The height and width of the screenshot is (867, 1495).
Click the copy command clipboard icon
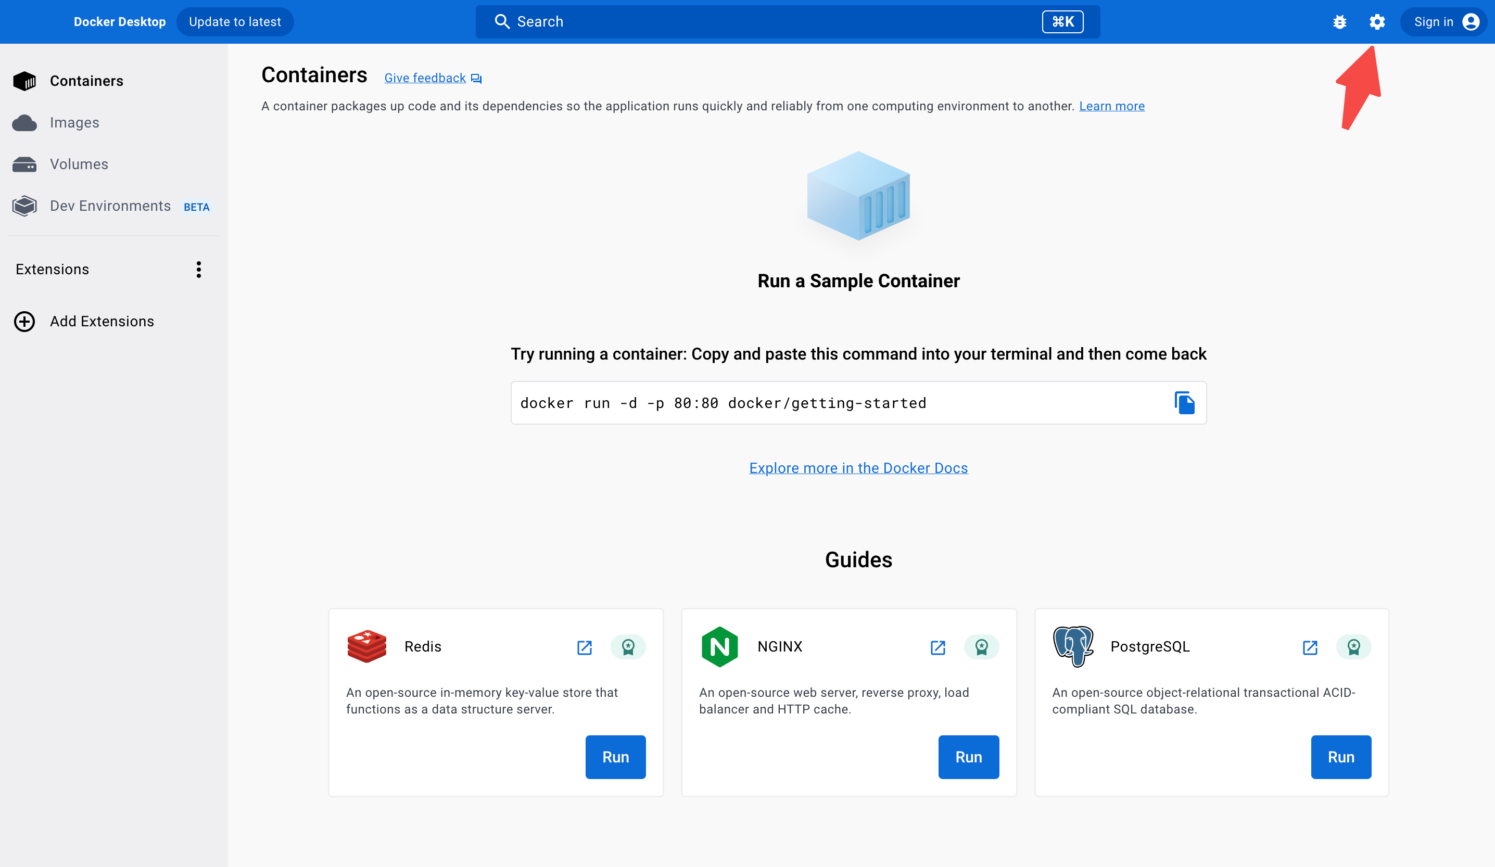click(1184, 403)
